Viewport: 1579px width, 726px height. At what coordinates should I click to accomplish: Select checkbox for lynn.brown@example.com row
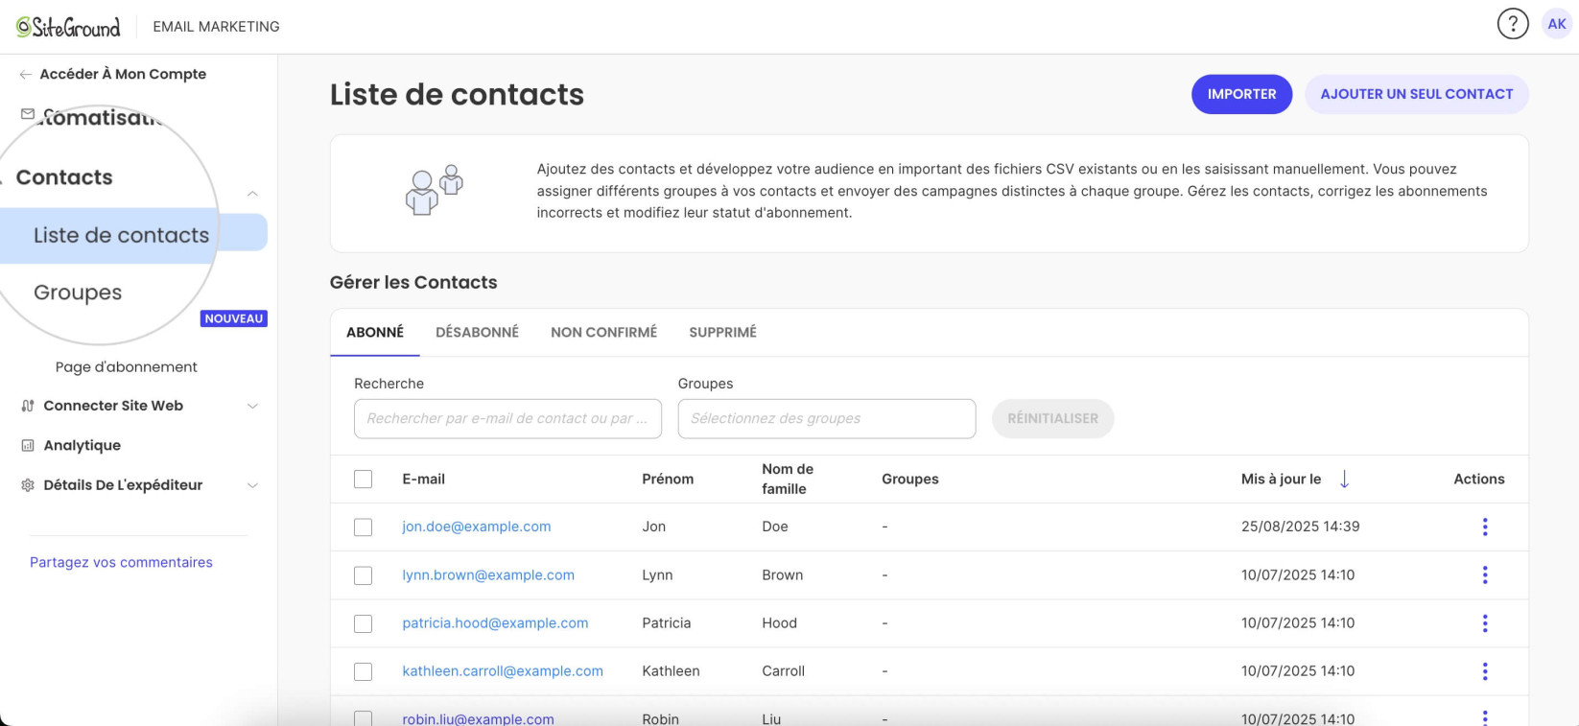pos(363,575)
